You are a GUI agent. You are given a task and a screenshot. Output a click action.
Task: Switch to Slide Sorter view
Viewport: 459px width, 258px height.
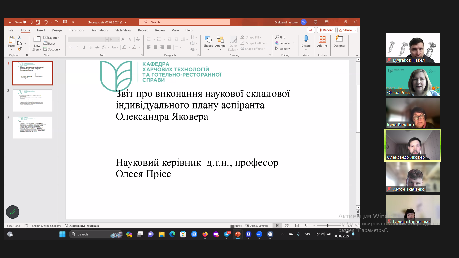click(x=287, y=226)
